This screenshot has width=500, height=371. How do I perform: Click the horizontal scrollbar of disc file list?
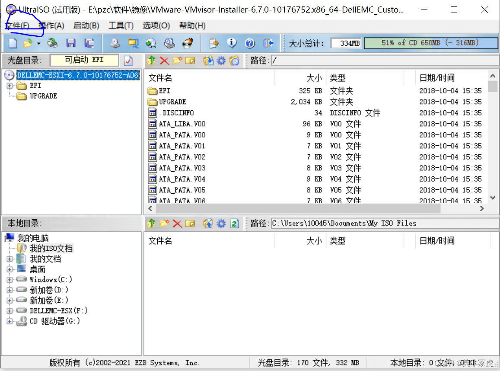point(297,208)
